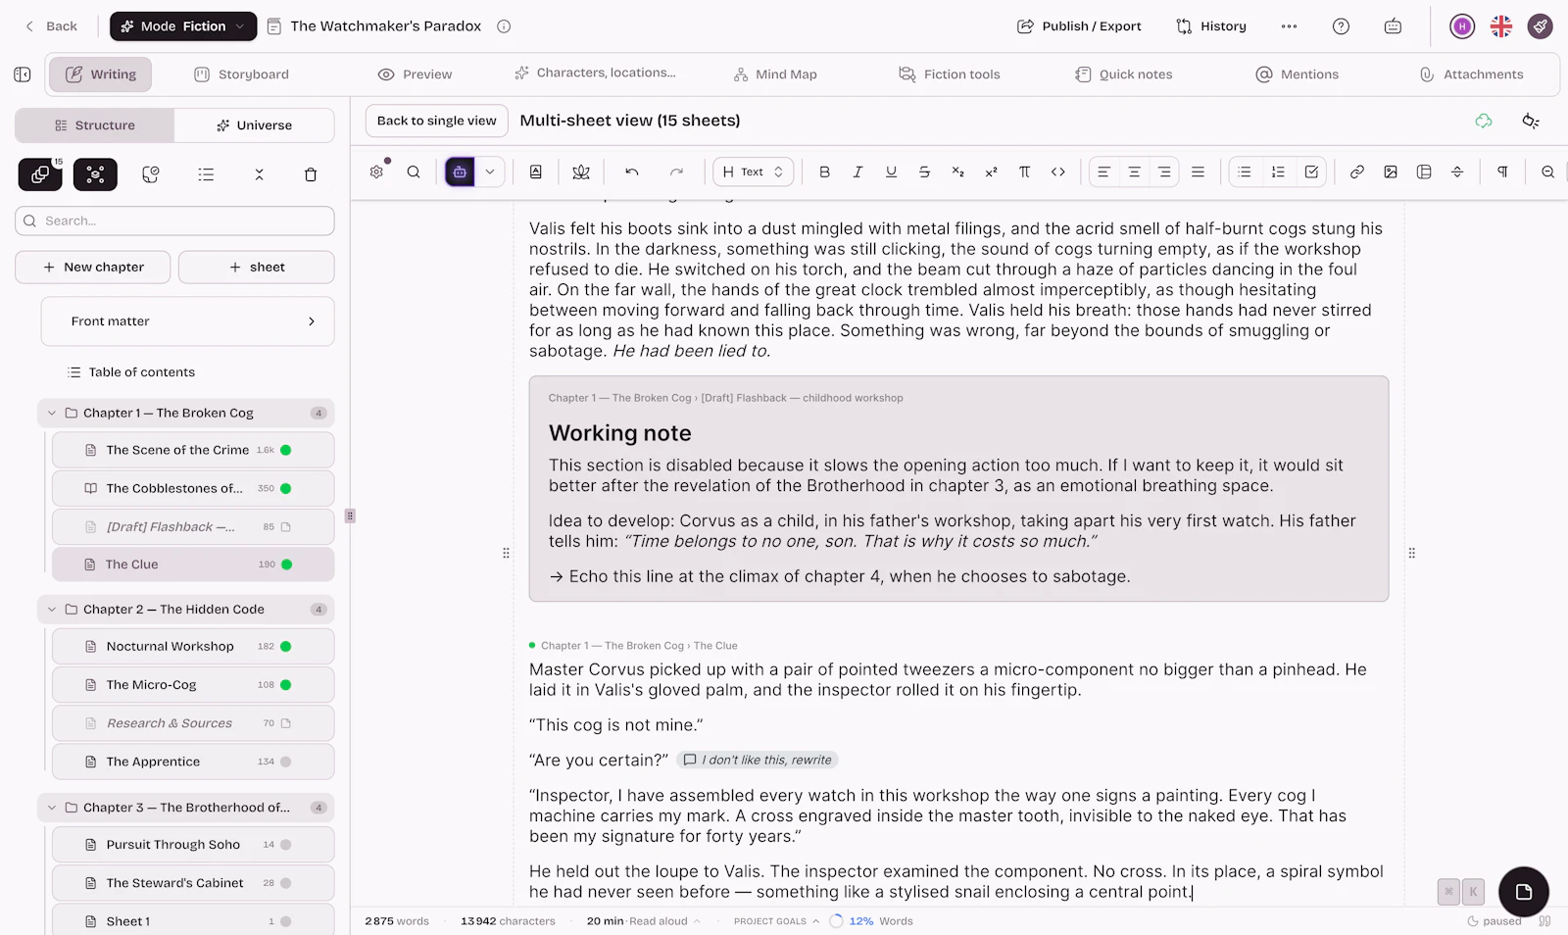The image size is (1568, 935).
Task: Open Mode Fiction dropdown
Action: [x=183, y=26]
